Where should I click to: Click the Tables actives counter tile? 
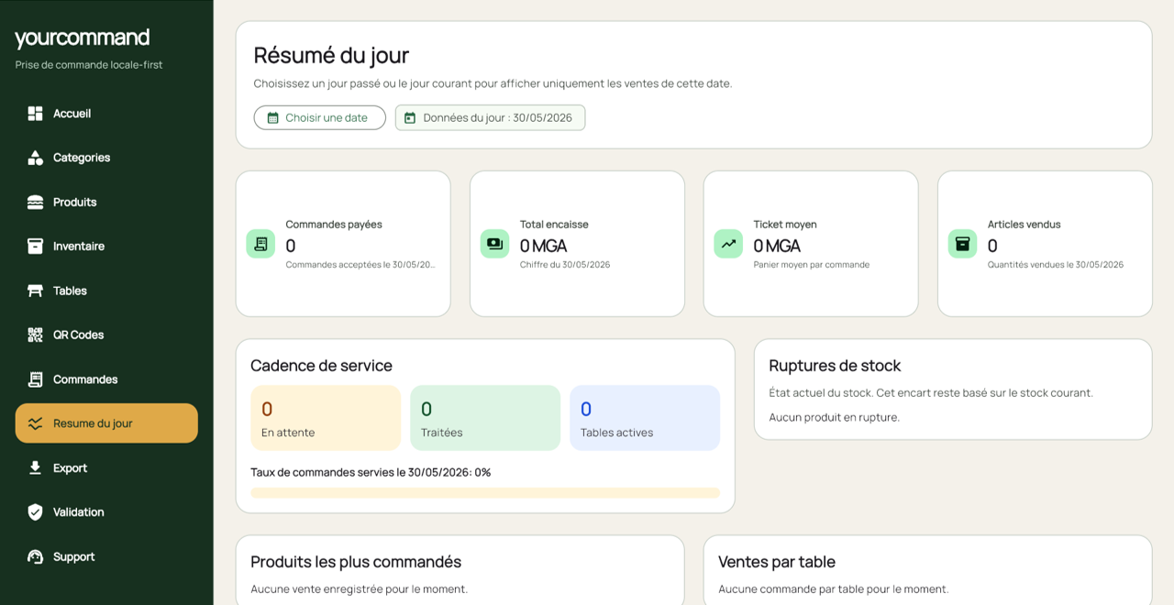645,418
